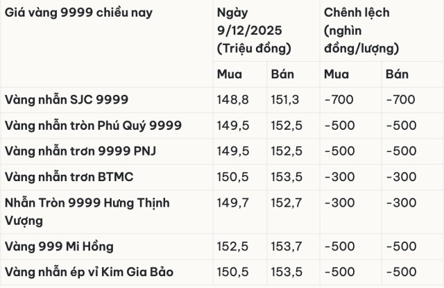The image size is (444, 288).
Task: Select the 'Mua' subheader under Ngày 9/12/2025
Action: click(x=229, y=74)
